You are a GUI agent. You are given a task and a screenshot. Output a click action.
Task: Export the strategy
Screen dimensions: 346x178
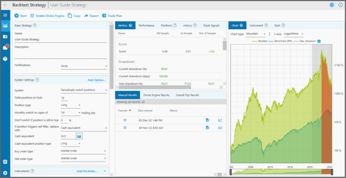click(91, 16)
